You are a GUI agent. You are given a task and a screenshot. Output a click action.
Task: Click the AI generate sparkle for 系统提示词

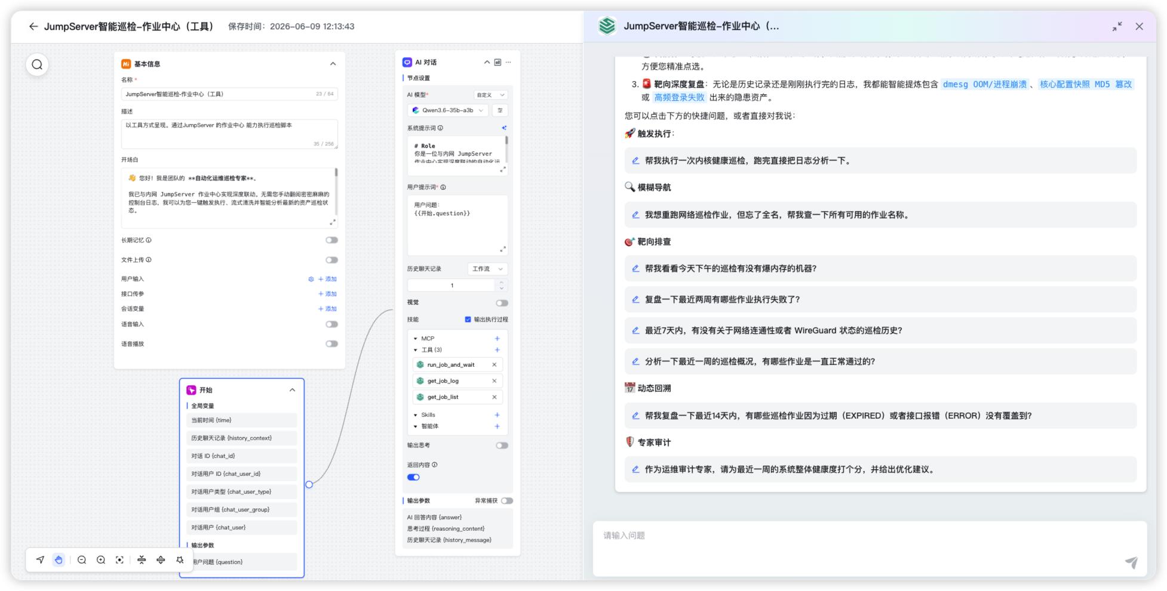[504, 128]
